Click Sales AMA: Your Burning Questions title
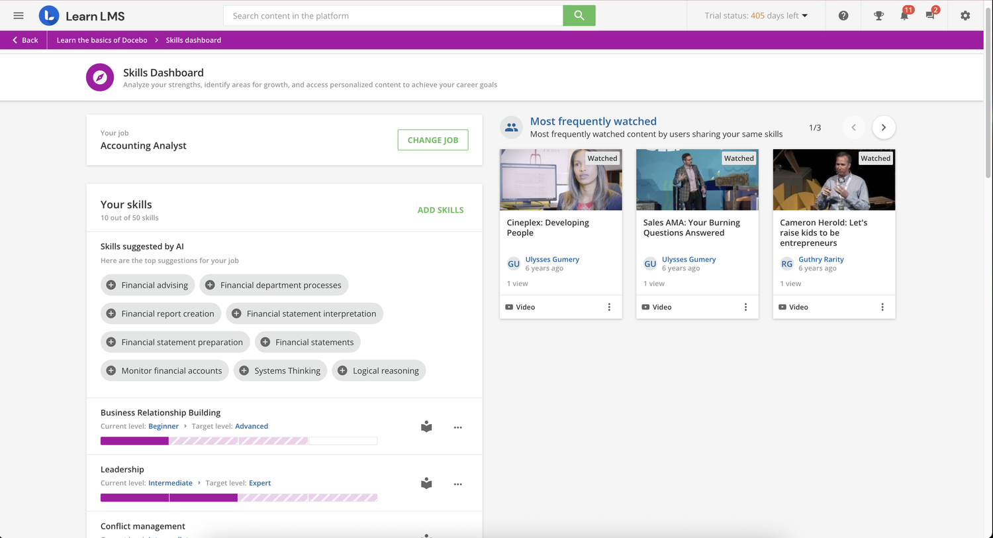Screen dimensions: 993x538 [x=692, y=227]
